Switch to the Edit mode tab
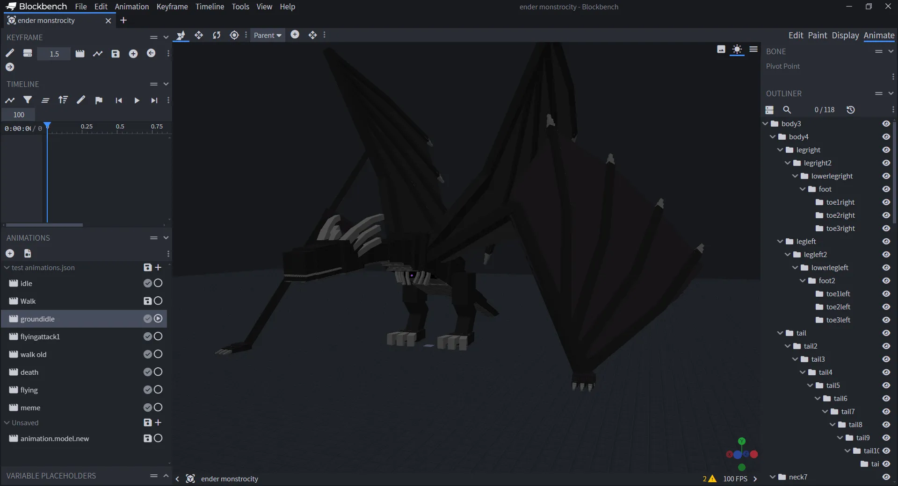The height and width of the screenshot is (486, 898). [x=796, y=36]
